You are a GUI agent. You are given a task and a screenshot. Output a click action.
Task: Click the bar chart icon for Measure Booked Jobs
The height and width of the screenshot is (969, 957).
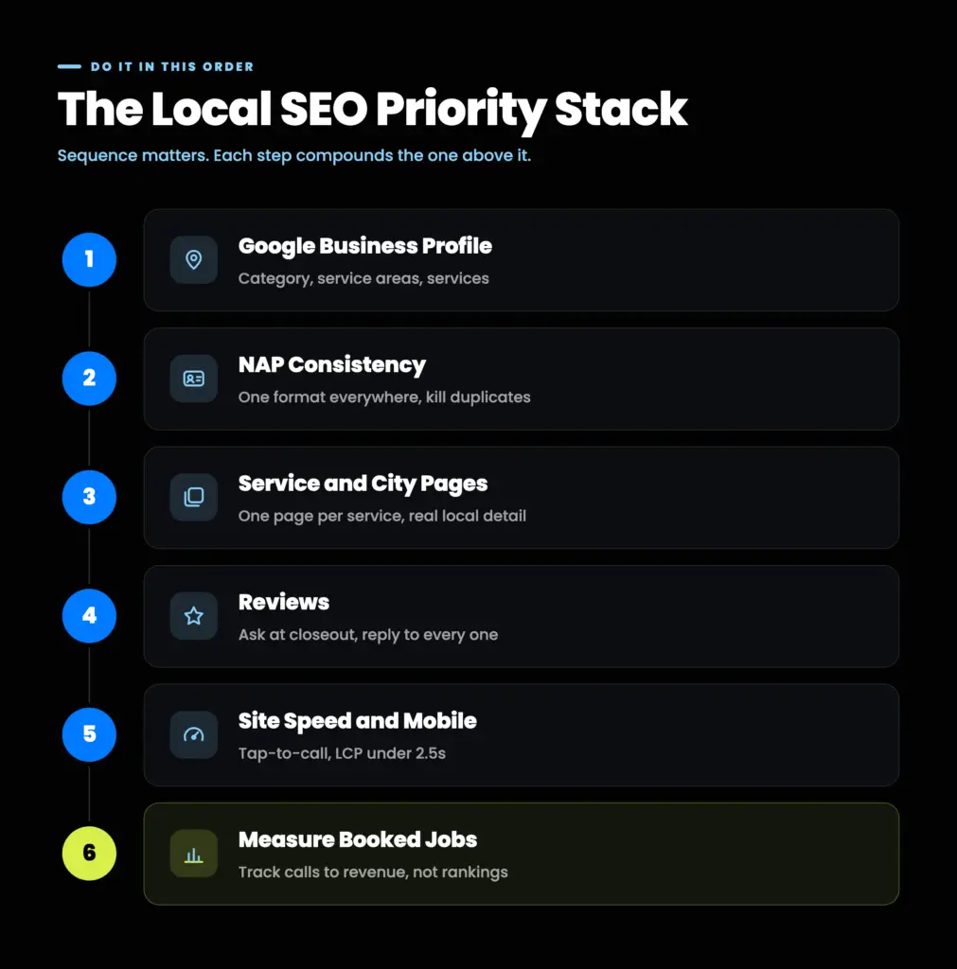[x=193, y=854]
